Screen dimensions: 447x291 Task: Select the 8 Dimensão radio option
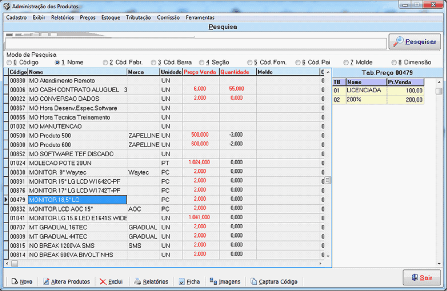tap(394, 63)
